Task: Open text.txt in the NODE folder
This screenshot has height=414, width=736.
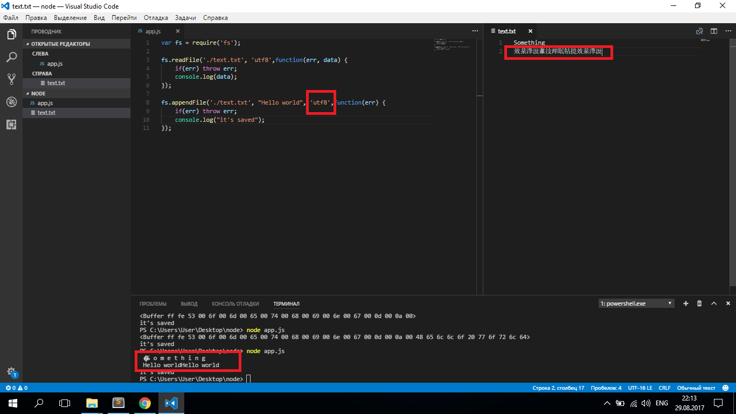Action: 77,113
